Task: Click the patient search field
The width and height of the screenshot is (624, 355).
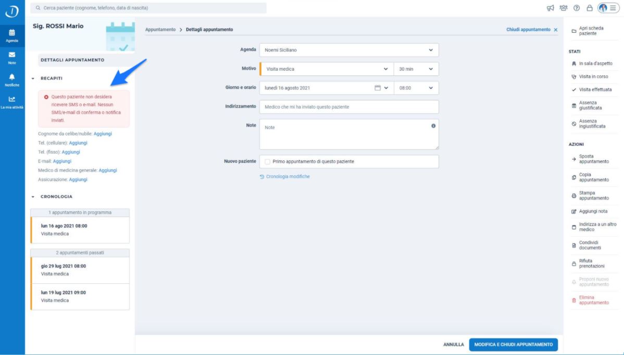Action: 148,8
